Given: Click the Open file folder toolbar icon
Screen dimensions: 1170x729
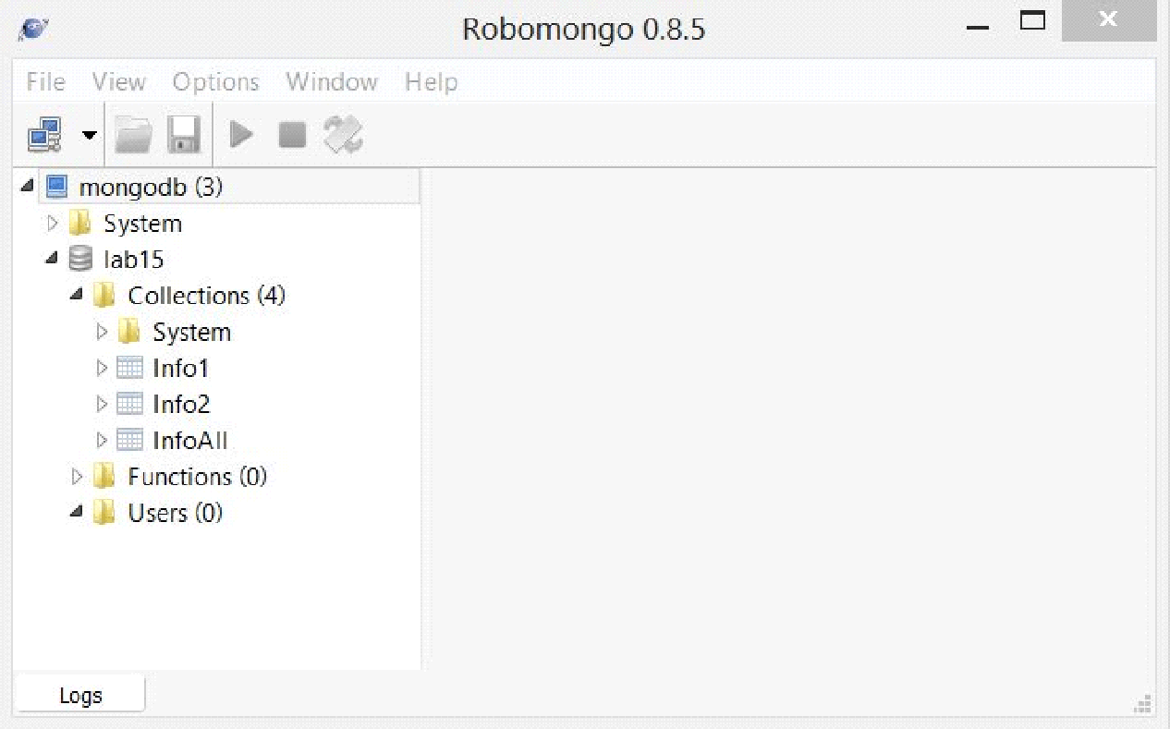Looking at the screenshot, I should pyautogui.click(x=133, y=135).
